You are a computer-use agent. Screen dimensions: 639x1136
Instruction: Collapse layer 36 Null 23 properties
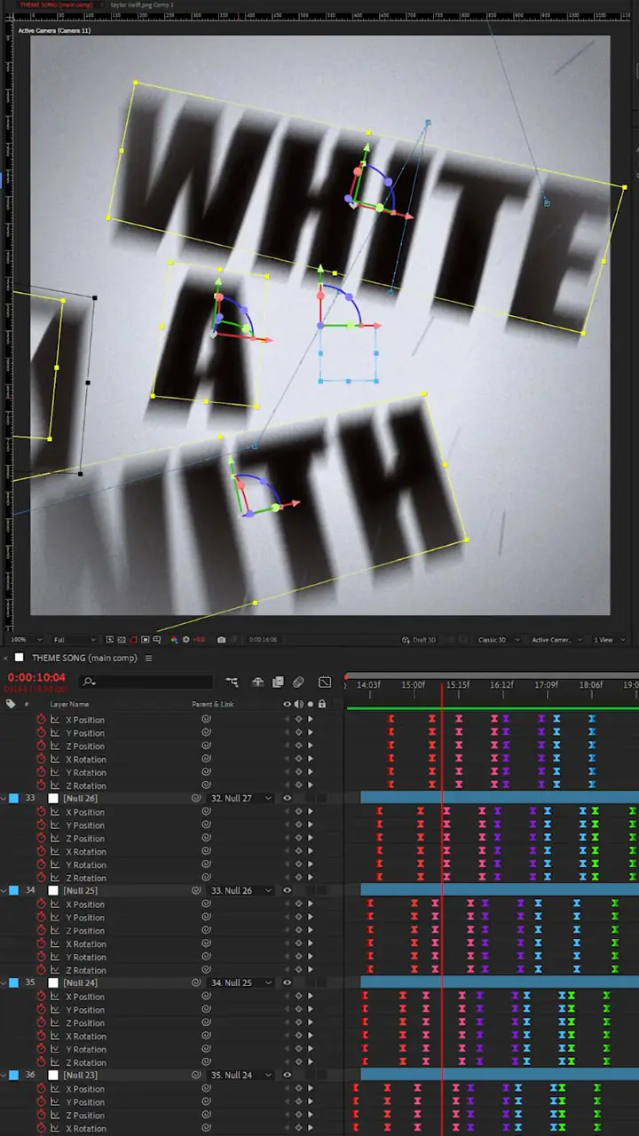point(4,1076)
